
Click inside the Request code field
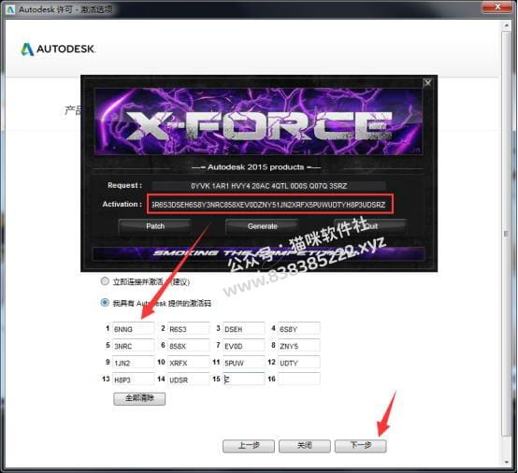pos(268,186)
